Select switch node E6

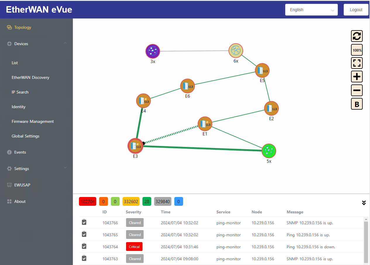point(187,86)
